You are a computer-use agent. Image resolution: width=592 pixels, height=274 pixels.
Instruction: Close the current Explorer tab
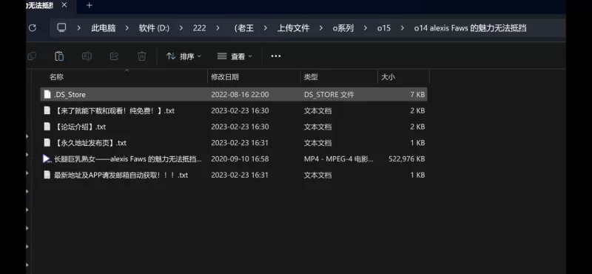click(64, 5)
